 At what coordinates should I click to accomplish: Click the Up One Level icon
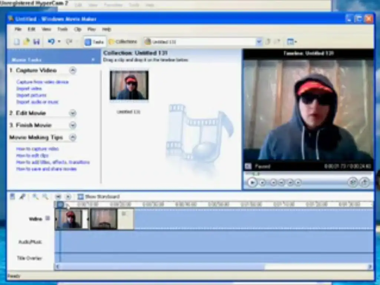[x=268, y=42]
